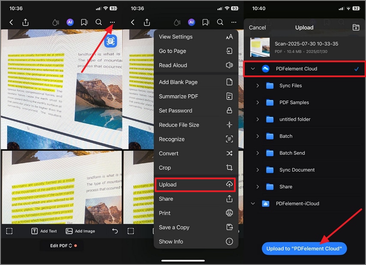Tap the PDFelement-iCloud folder icon
The width and height of the screenshot is (366, 265).
pyautogui.click(x=266, y=204)
